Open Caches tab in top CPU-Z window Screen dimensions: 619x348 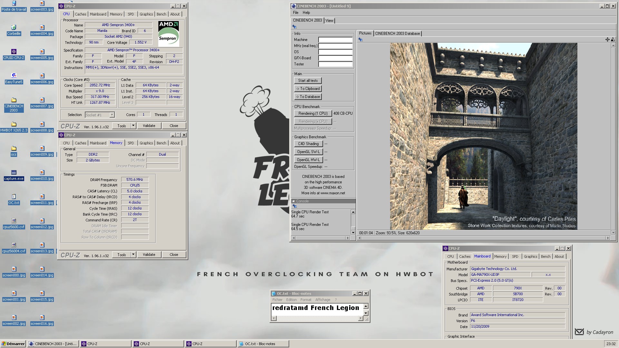[x=80, y=14]
